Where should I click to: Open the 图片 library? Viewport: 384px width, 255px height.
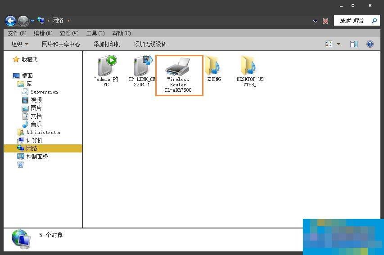click(36, 108)
